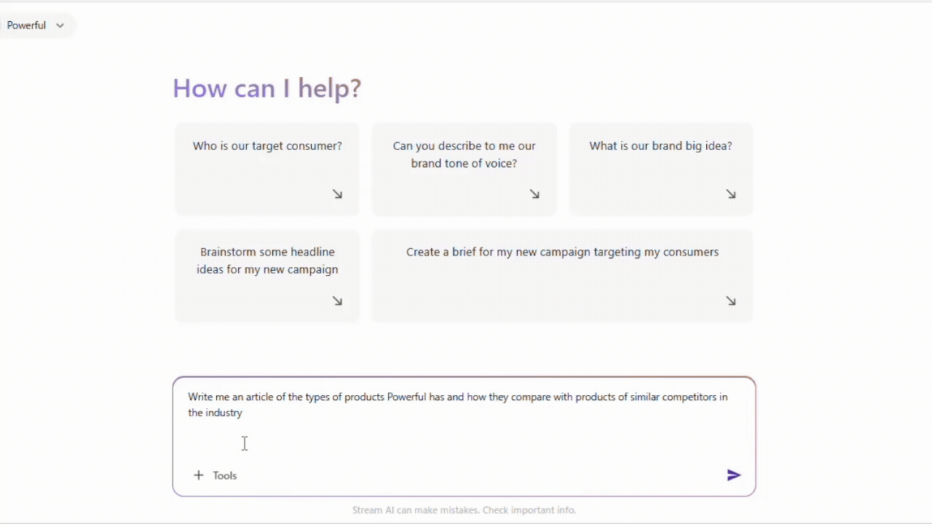The height and width of the screenshot is (524, 932).
Task: Click the arrow on create a brief card
Action: [x=731, y=301]
